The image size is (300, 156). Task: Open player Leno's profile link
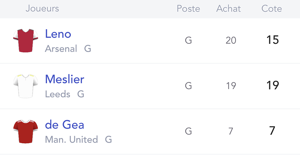click(x=58, y=34)
